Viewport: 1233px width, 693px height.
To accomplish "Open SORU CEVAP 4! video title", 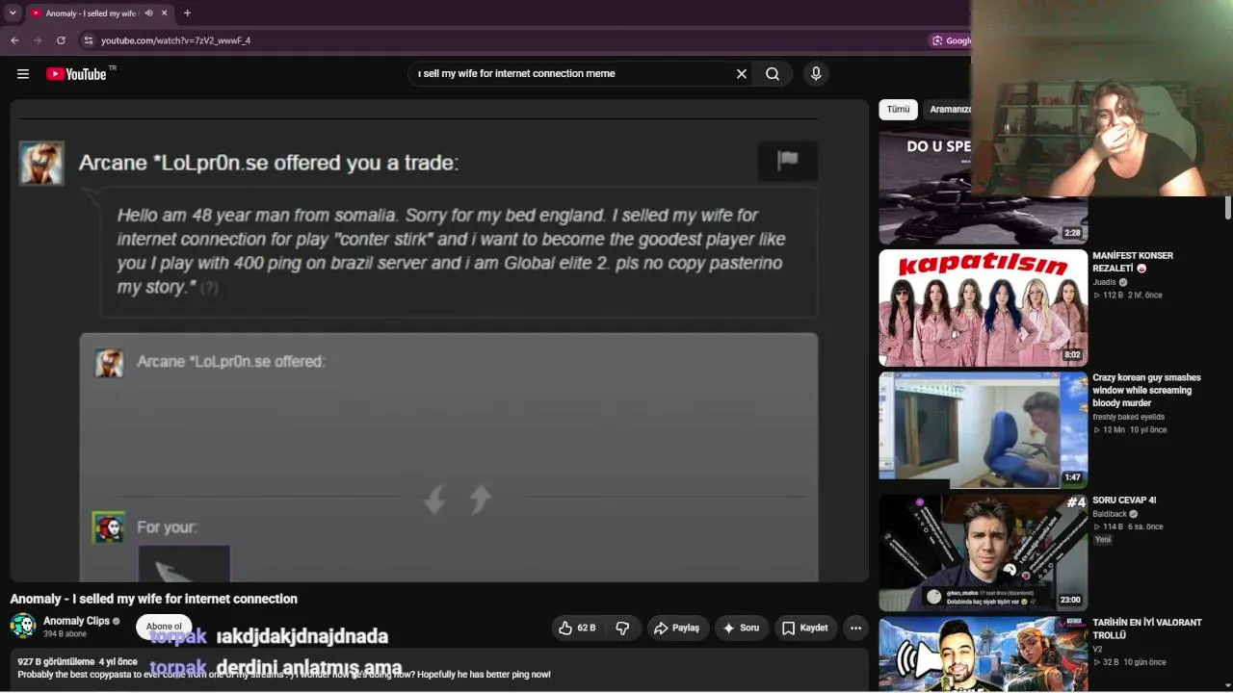I will point(1124,500).
